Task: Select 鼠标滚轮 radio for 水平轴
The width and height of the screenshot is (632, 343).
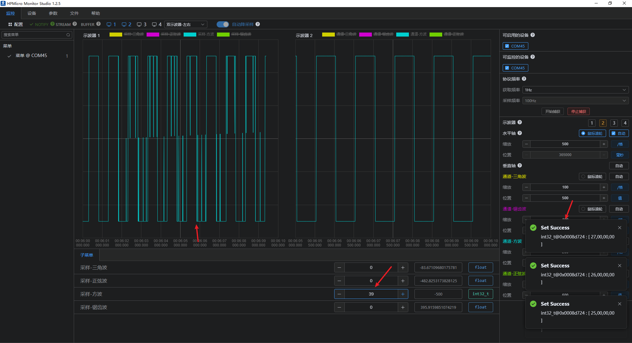Action: [592, 133]
